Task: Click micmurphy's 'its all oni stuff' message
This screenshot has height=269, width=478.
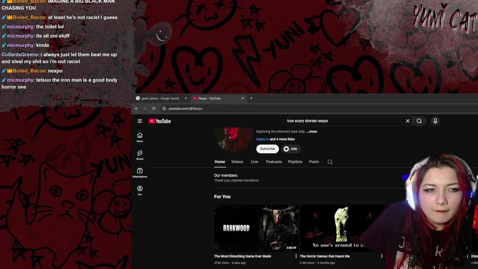Action: (x=53, y=36)
